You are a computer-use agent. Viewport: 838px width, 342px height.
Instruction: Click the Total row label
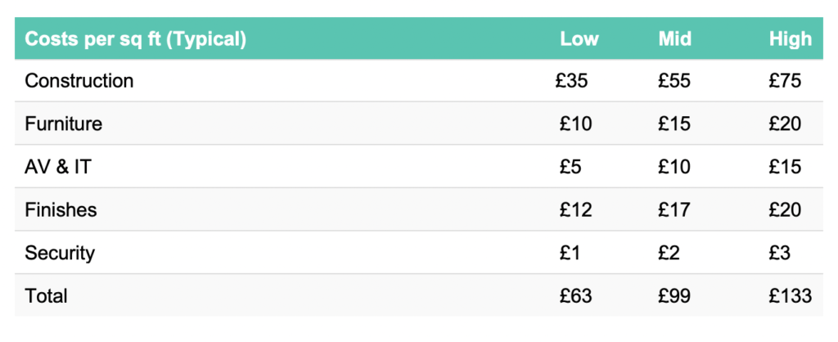click(46, 296)
